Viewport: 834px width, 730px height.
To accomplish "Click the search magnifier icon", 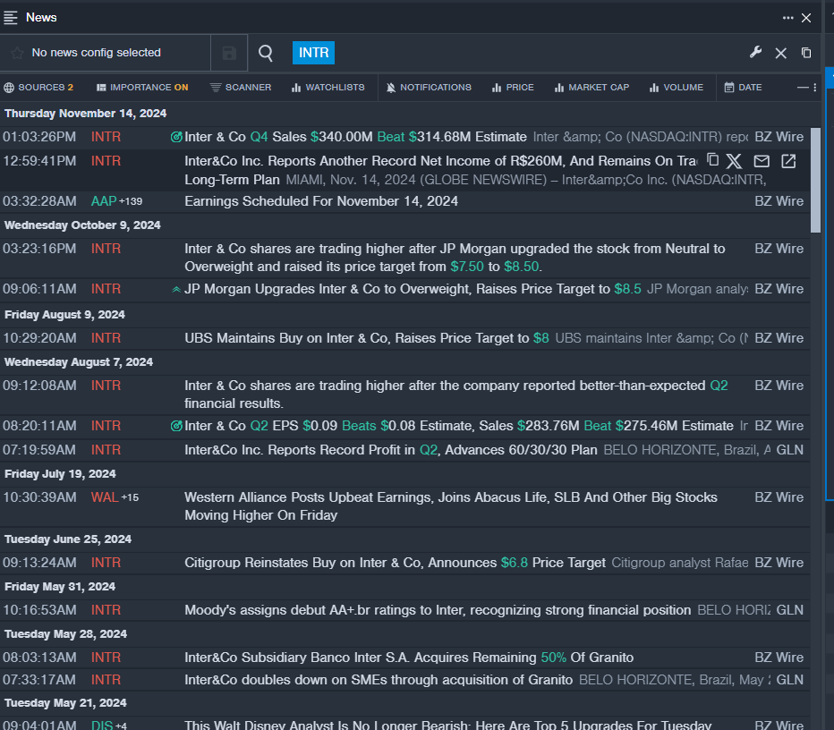I will click(x=266, y=54).
